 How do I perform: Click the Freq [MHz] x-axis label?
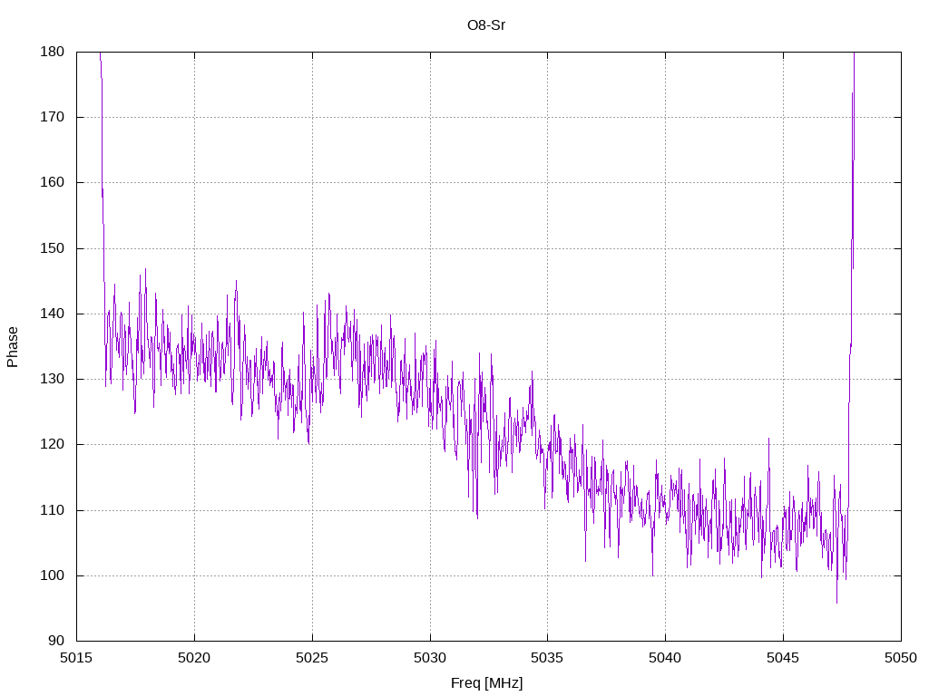486,683
